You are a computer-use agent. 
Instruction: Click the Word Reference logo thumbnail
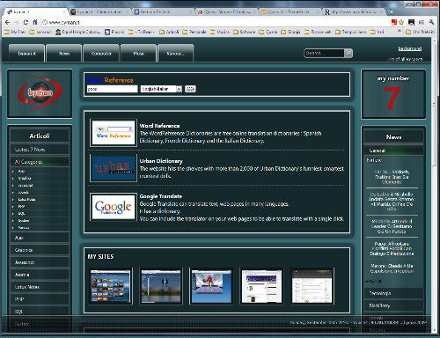(114, 133)
